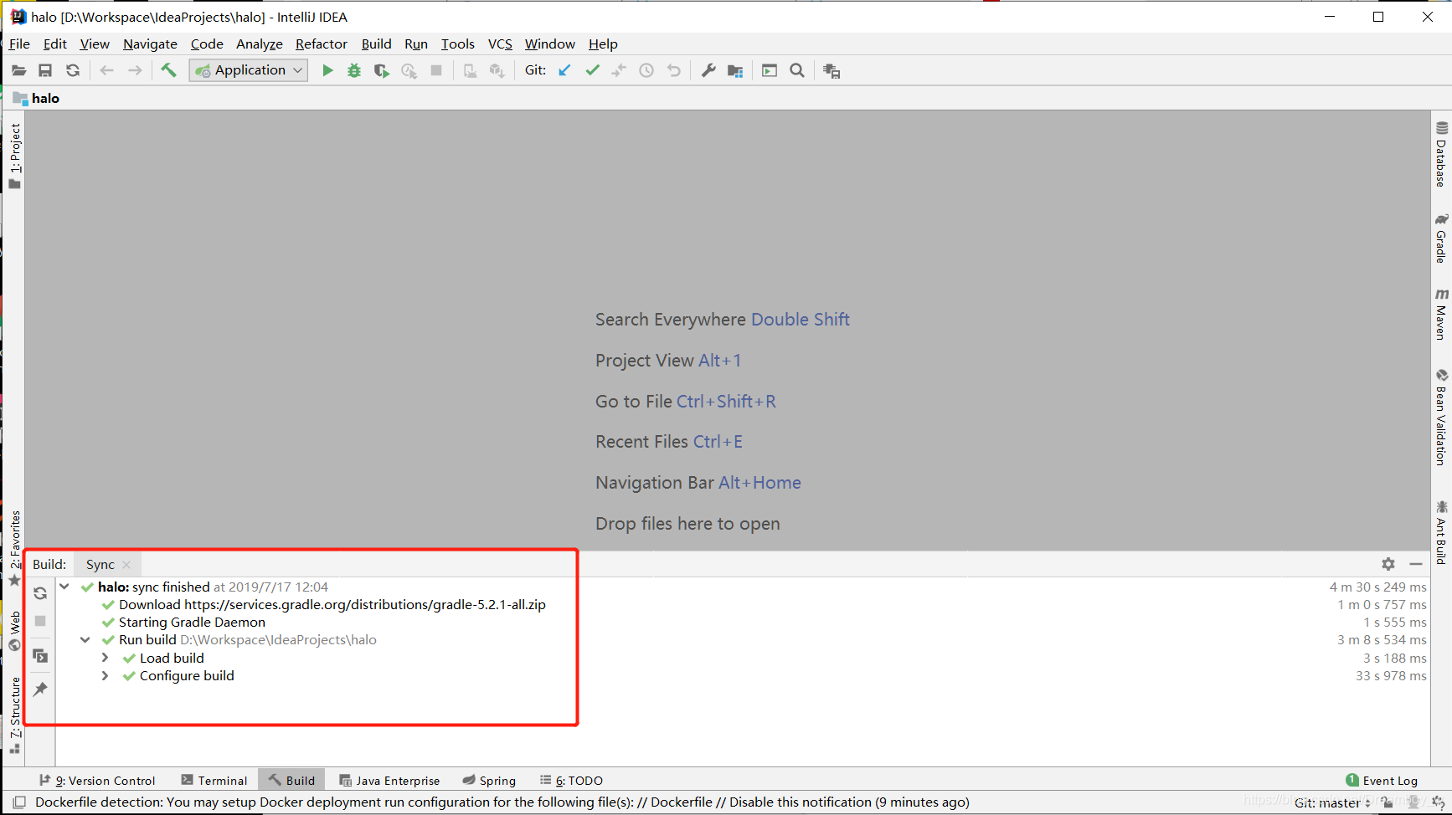Viewport: 1452px width, 815px height.
Task: Click the Open folder toolbar icon
Action: 18,71
